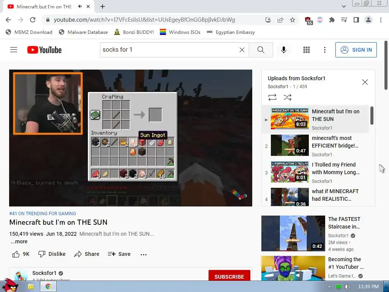Open Bonzi BUDDY! bookmark
This screenshot has width=389, height=292.
[x=134, y=32]
